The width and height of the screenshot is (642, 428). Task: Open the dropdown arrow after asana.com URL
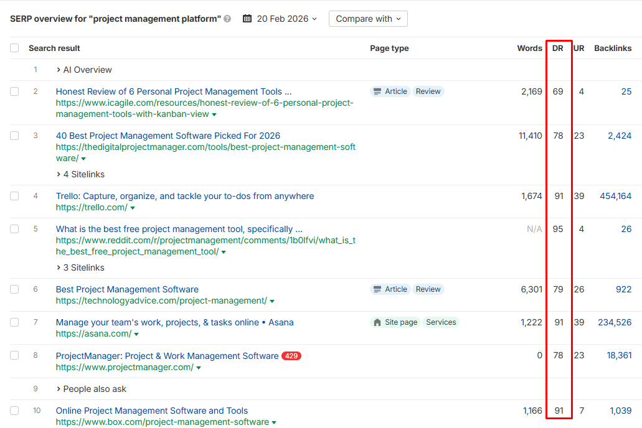tap(136, 334)
